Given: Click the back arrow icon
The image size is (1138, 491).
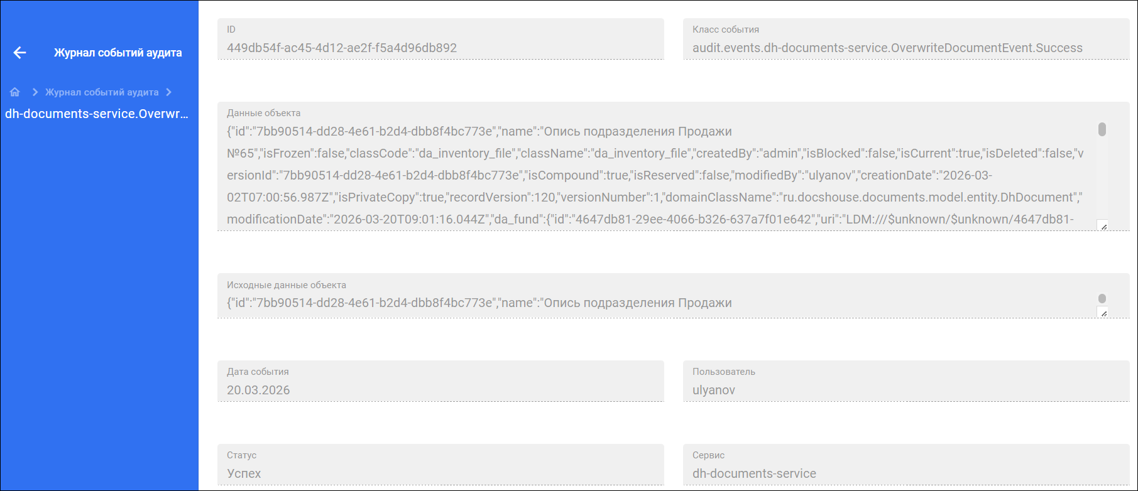Looking at the screenshot, I should point(20,53).
